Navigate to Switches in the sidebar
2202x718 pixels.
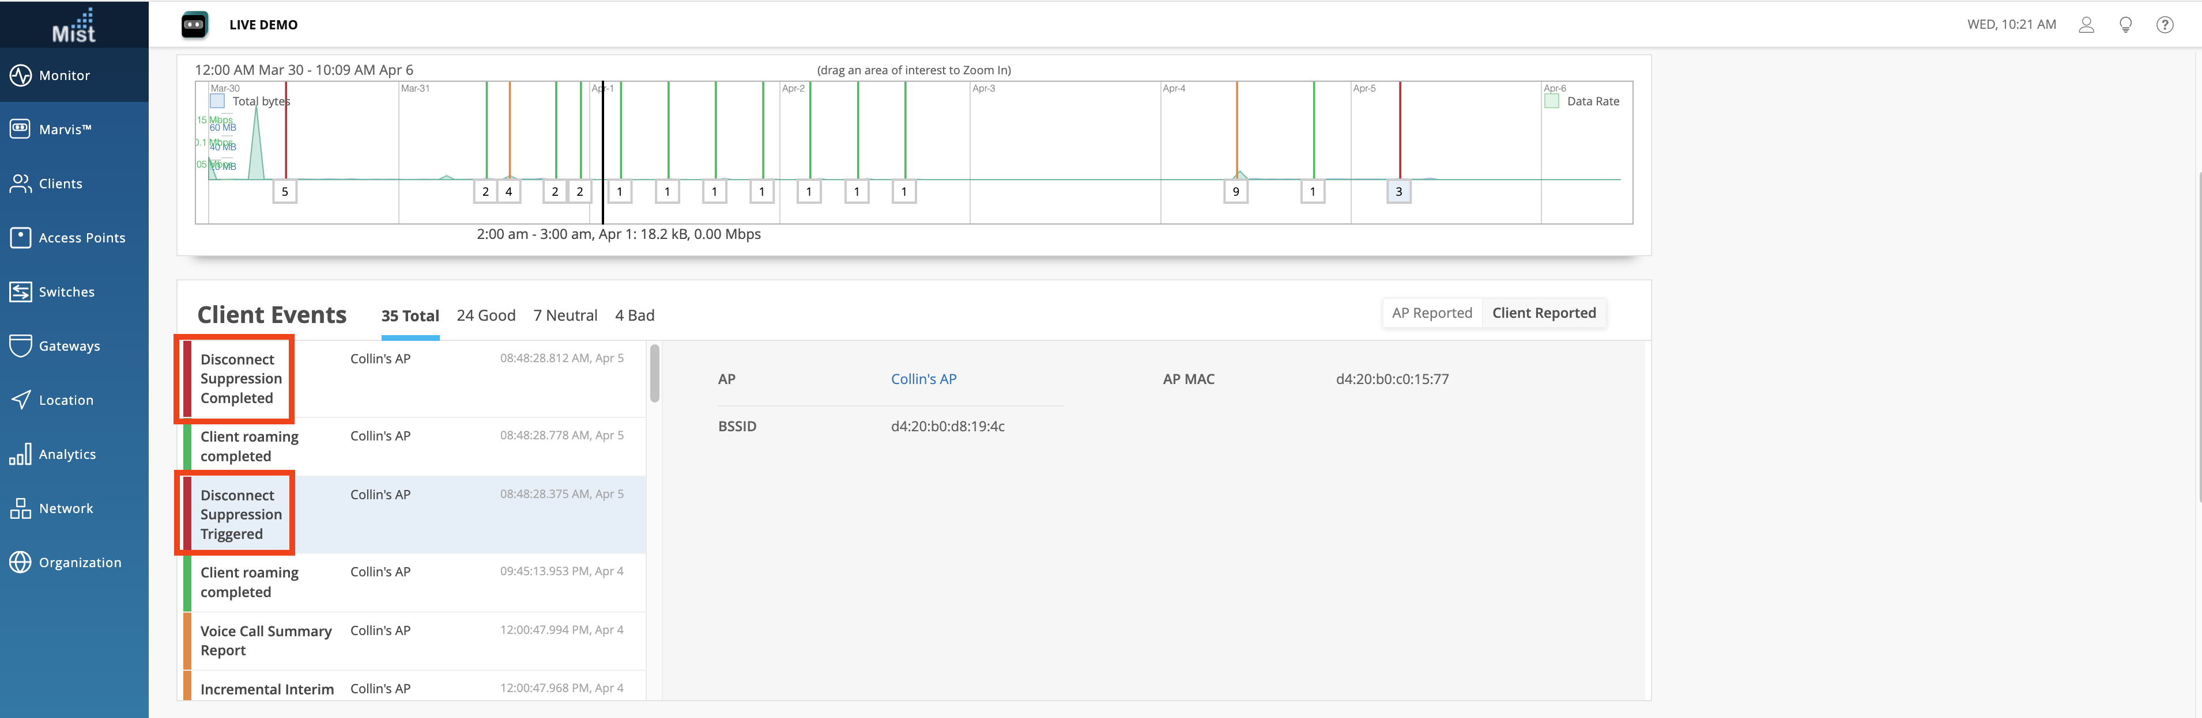[66, 292]
